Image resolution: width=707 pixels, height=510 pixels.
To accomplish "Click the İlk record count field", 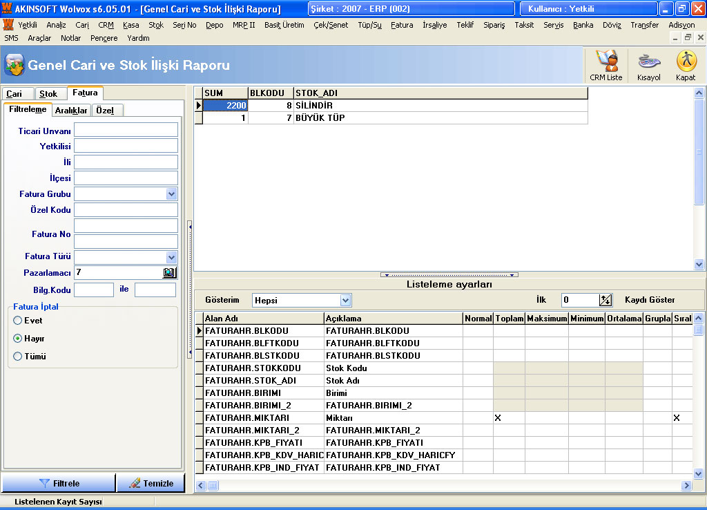I will (580, 300).
